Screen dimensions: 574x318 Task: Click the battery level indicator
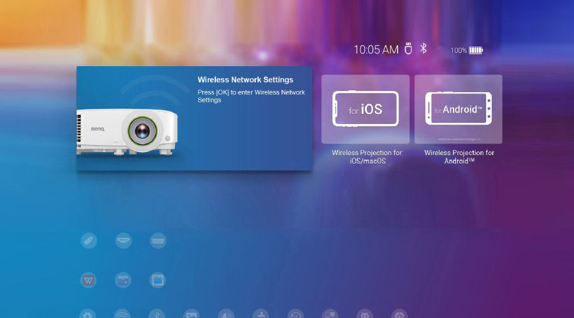pyautogui.click(x=476, y=50)
